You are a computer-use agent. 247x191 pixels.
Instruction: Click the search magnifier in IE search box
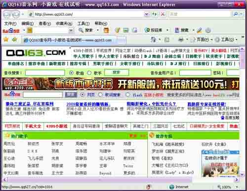(236, 14)
